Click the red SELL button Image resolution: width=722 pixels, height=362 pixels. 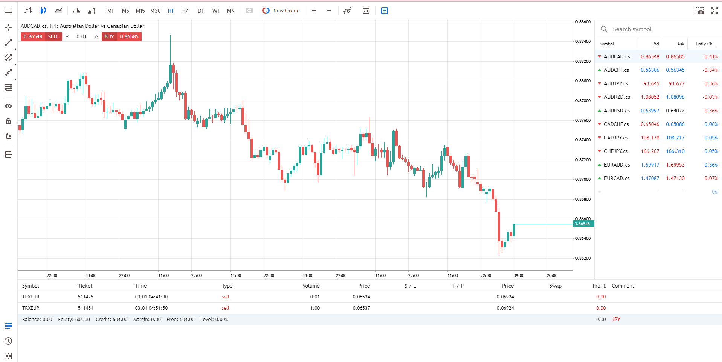point(53,36)
